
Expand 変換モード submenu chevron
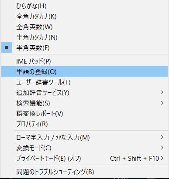[x=162, y=148]
